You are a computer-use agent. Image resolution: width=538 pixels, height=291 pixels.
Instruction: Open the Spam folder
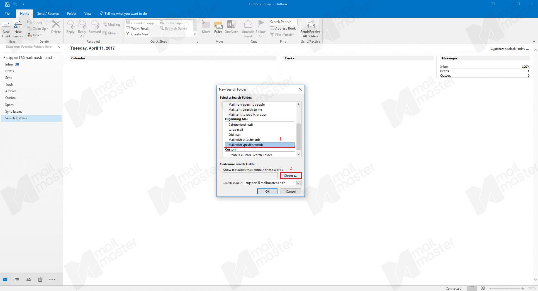tap(9, 105)
